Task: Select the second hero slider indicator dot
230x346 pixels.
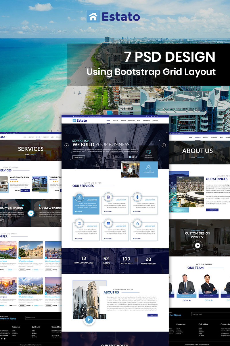Action: tap(133, 157)
